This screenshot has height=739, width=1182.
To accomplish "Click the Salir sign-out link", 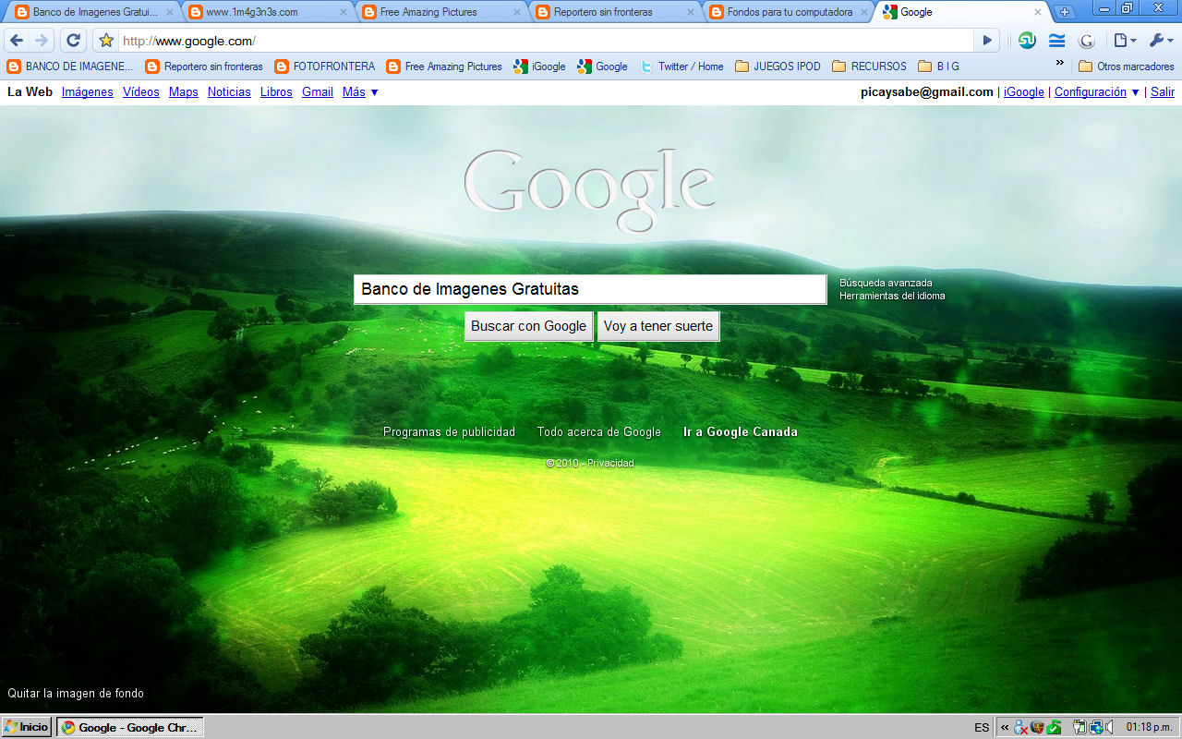I will (x=1163, y=91).
